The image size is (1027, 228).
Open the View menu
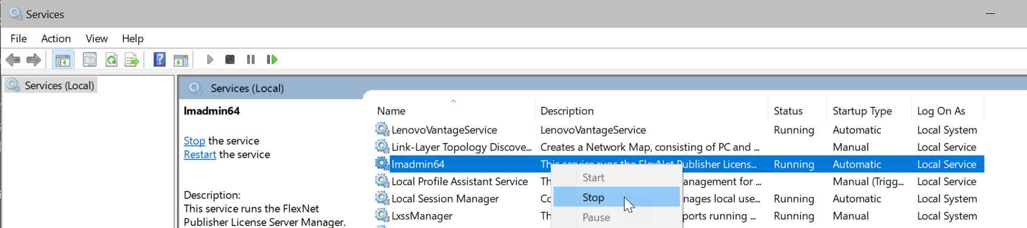coord(96,39)
